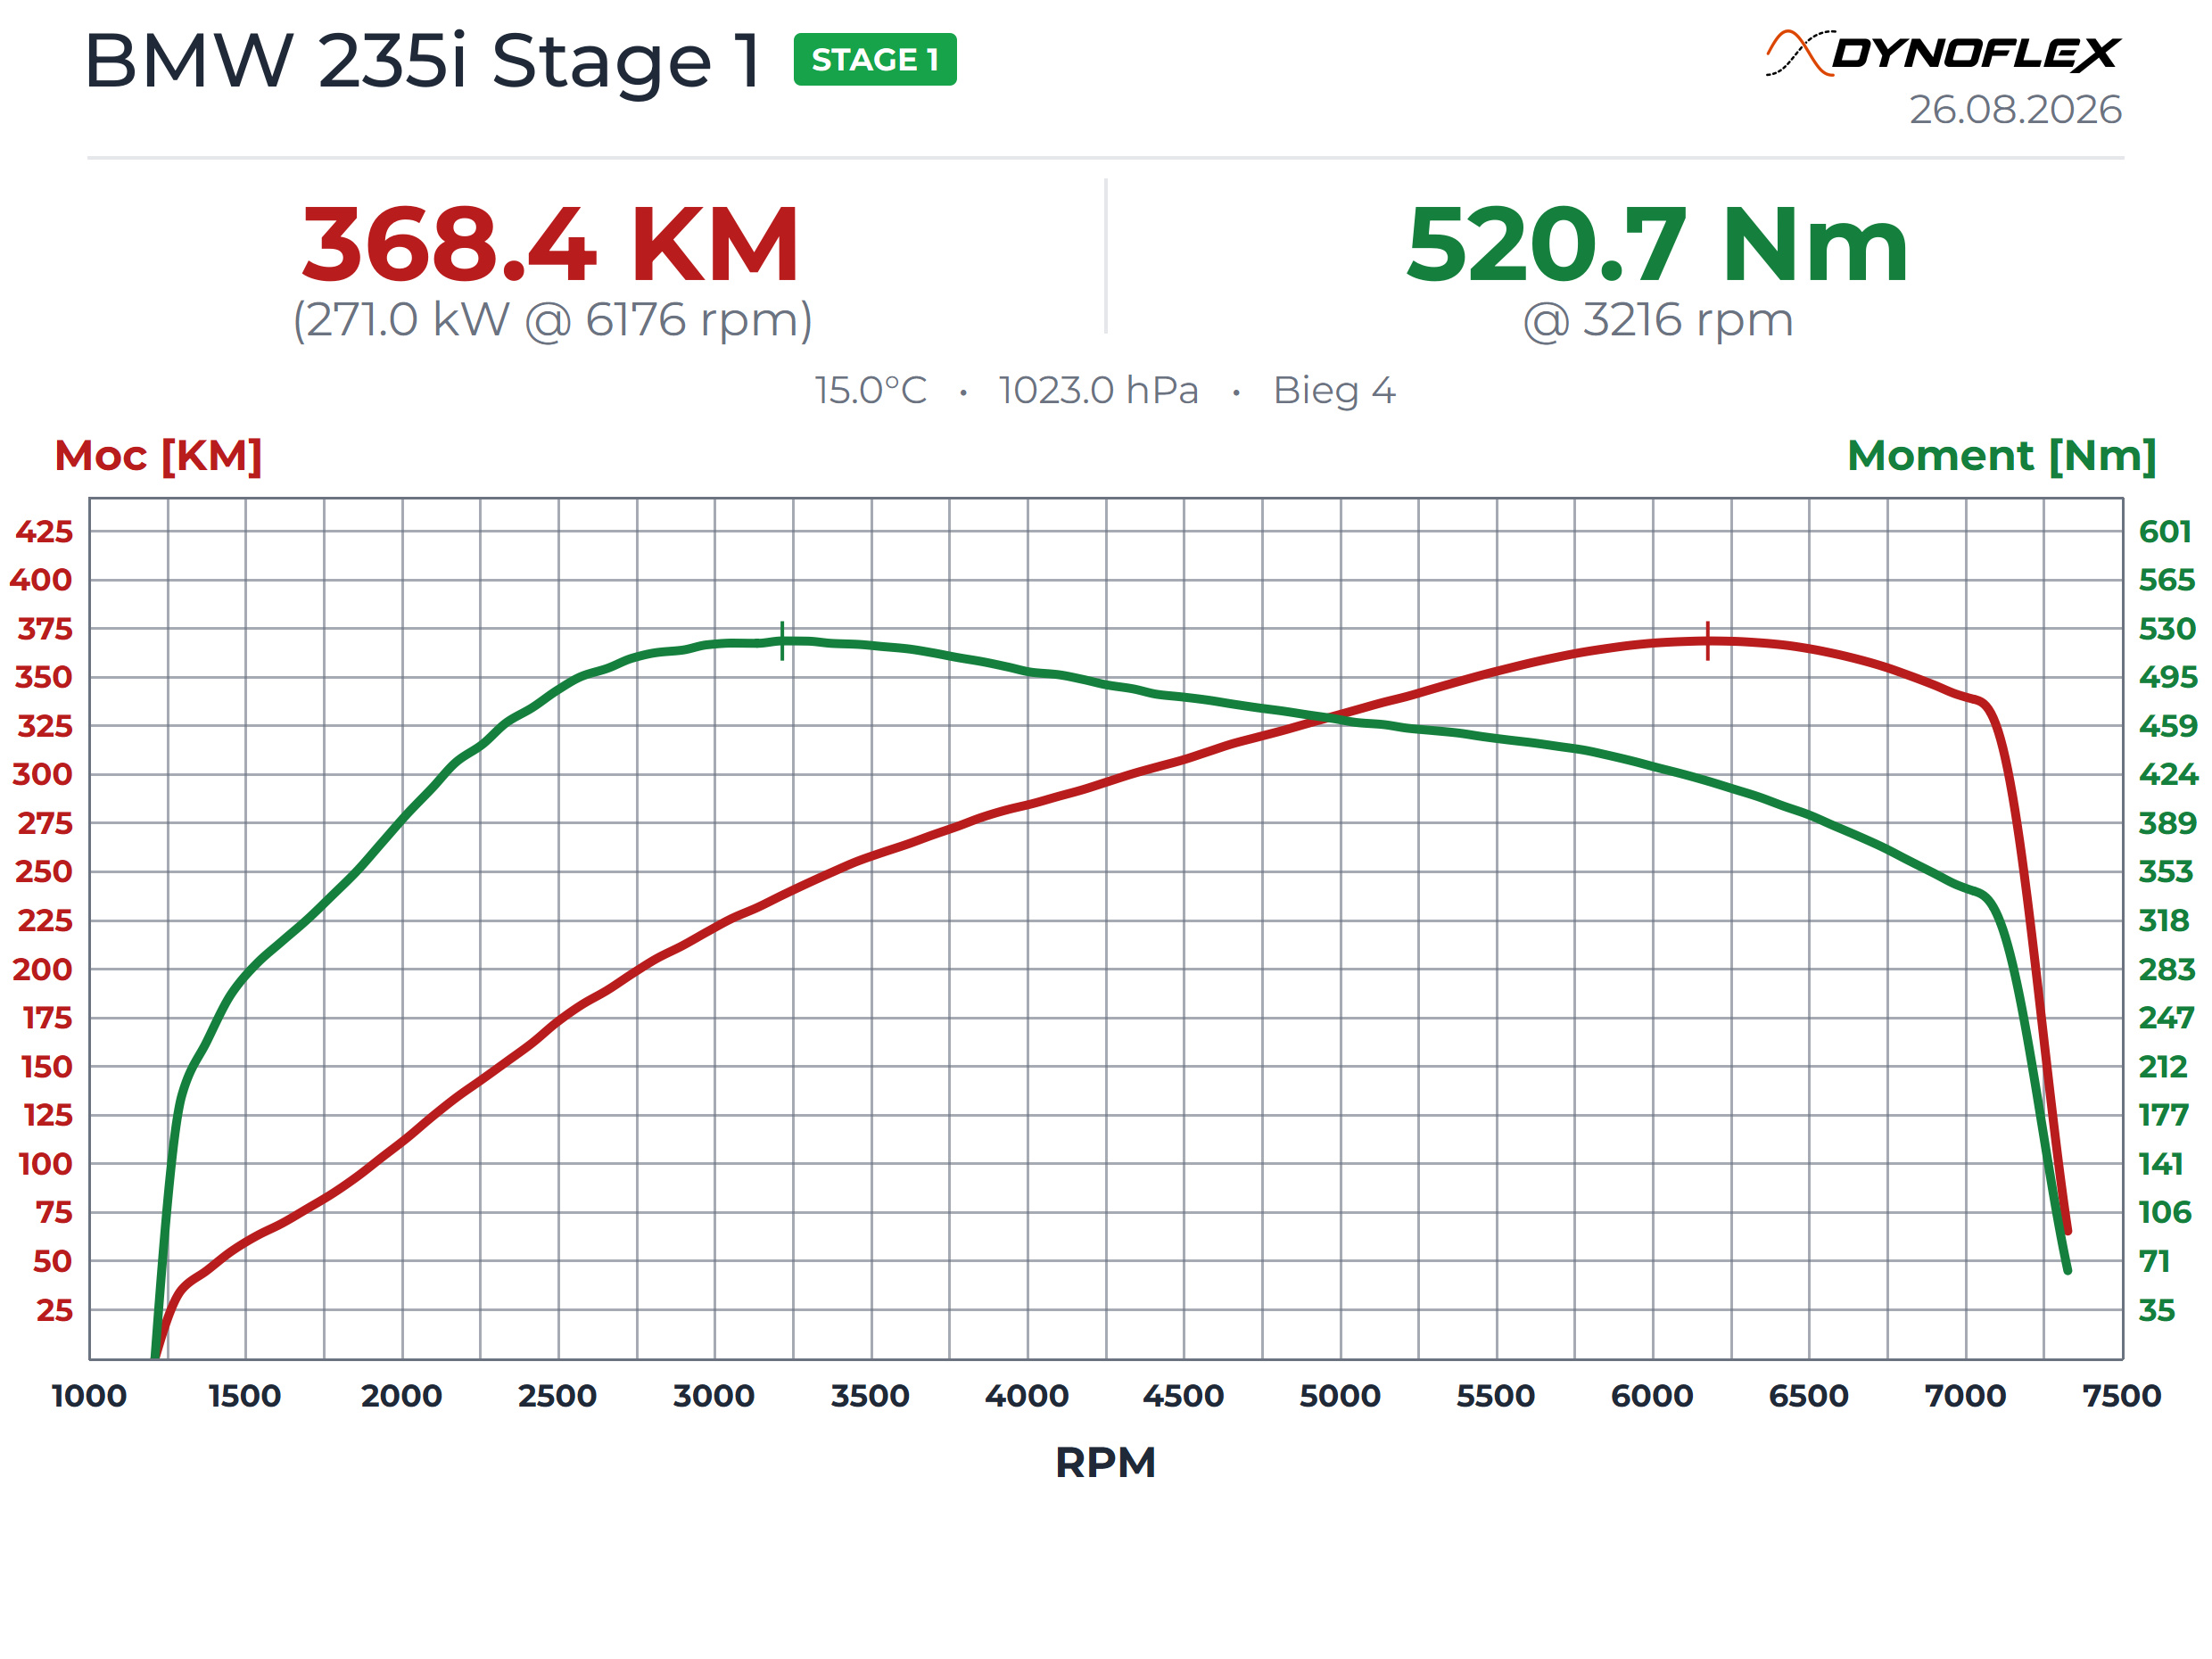Click the 350 label on power axis
The height and width of the screenshot is (1659, 2212).
(44, 678)
